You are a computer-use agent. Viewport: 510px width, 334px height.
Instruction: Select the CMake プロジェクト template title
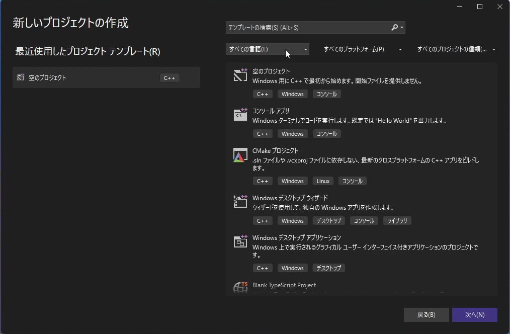pos(275,150)
